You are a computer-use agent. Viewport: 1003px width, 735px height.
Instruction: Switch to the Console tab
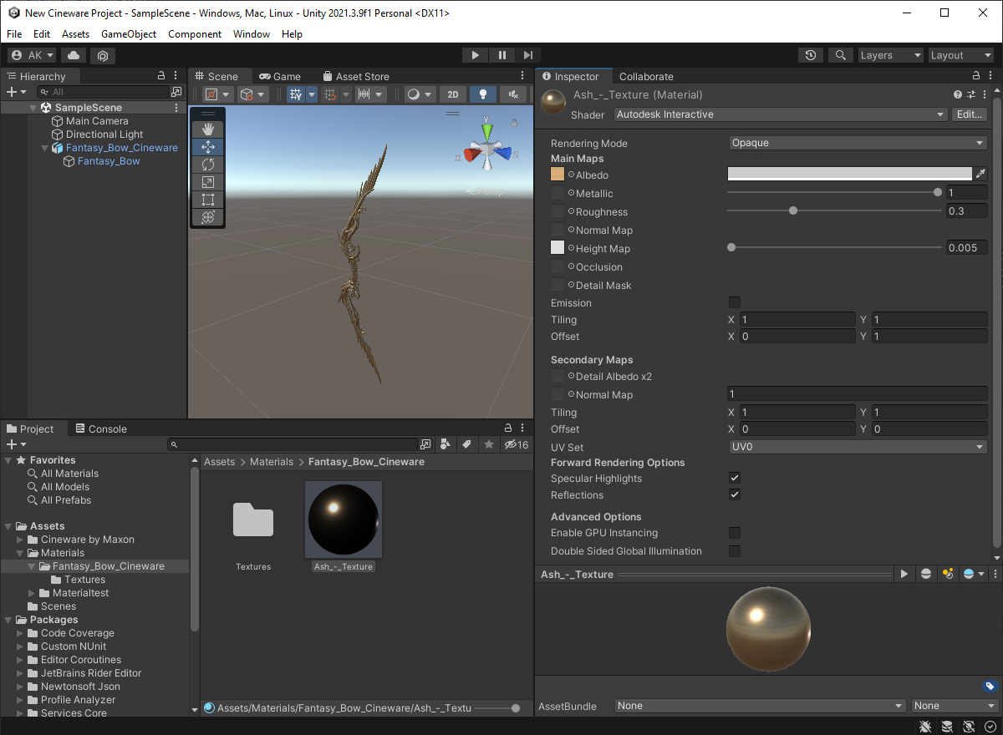pos(101,428)
